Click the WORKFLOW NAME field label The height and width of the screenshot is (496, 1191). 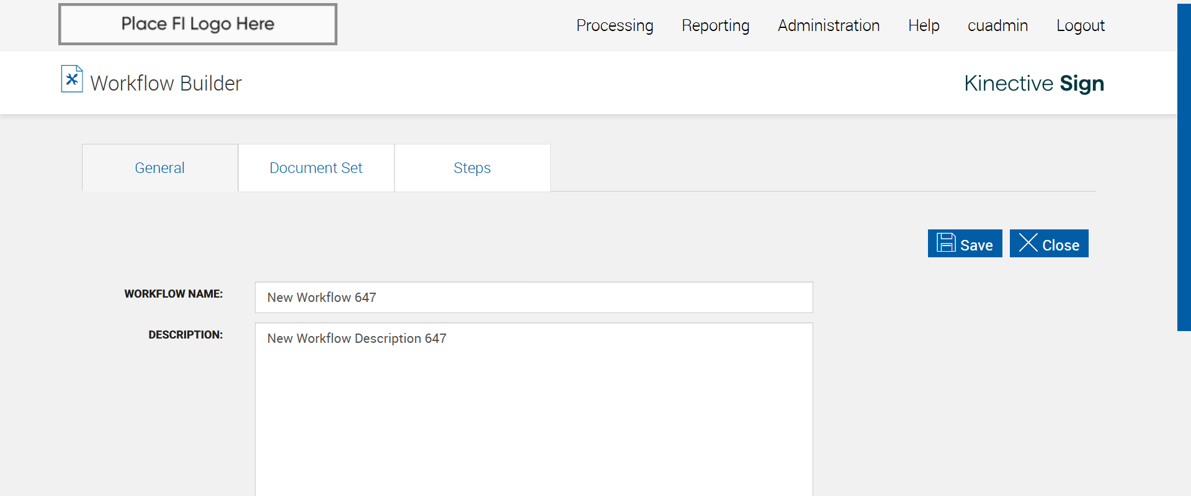click(173, 294)
